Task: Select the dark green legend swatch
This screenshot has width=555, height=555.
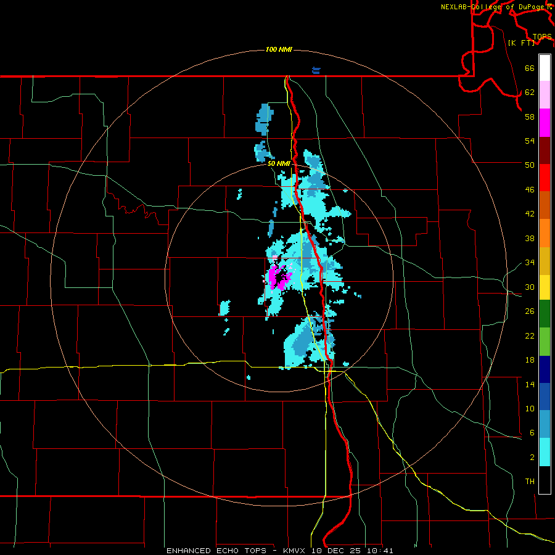Action: [x=545, y=314]
